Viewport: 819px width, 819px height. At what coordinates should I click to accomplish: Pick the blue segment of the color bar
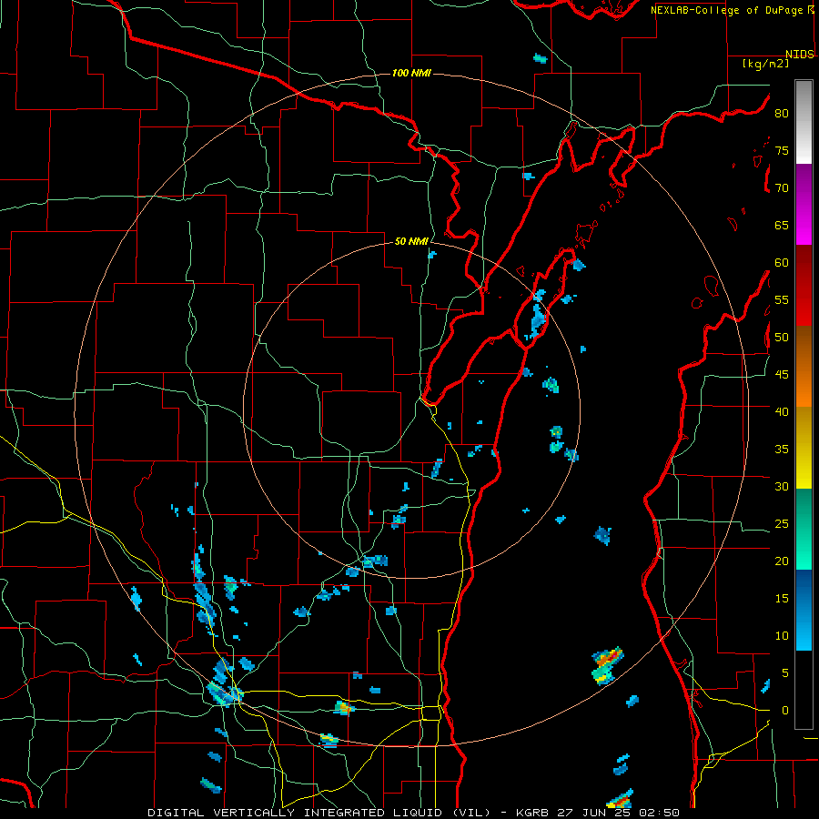click(x=804, y=610)
